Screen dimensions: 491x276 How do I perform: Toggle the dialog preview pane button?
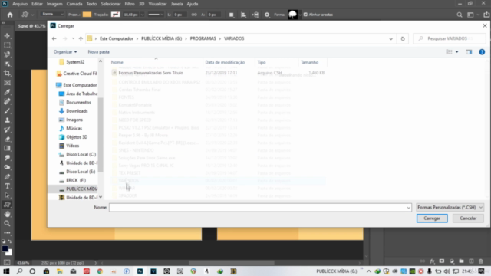click(469, 52)
